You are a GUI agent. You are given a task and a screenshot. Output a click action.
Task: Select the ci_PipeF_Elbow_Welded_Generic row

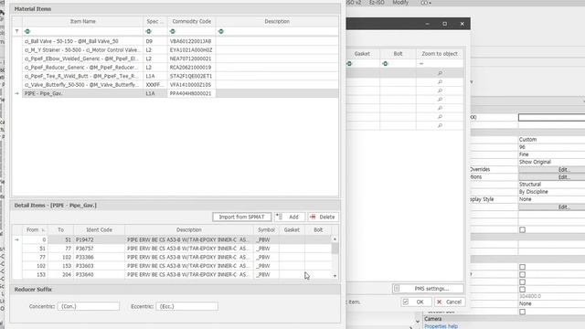tap(180, 58)
